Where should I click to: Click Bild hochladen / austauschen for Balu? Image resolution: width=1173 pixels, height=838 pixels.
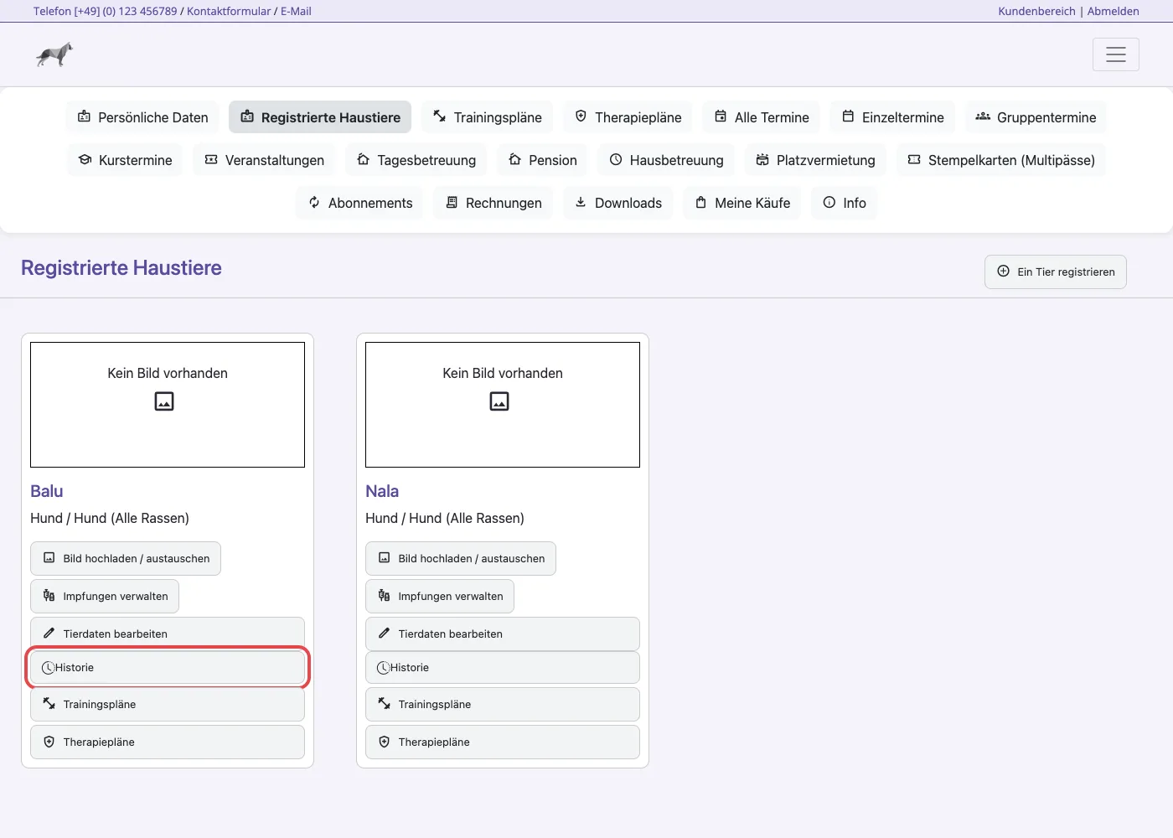pos(126,559)
